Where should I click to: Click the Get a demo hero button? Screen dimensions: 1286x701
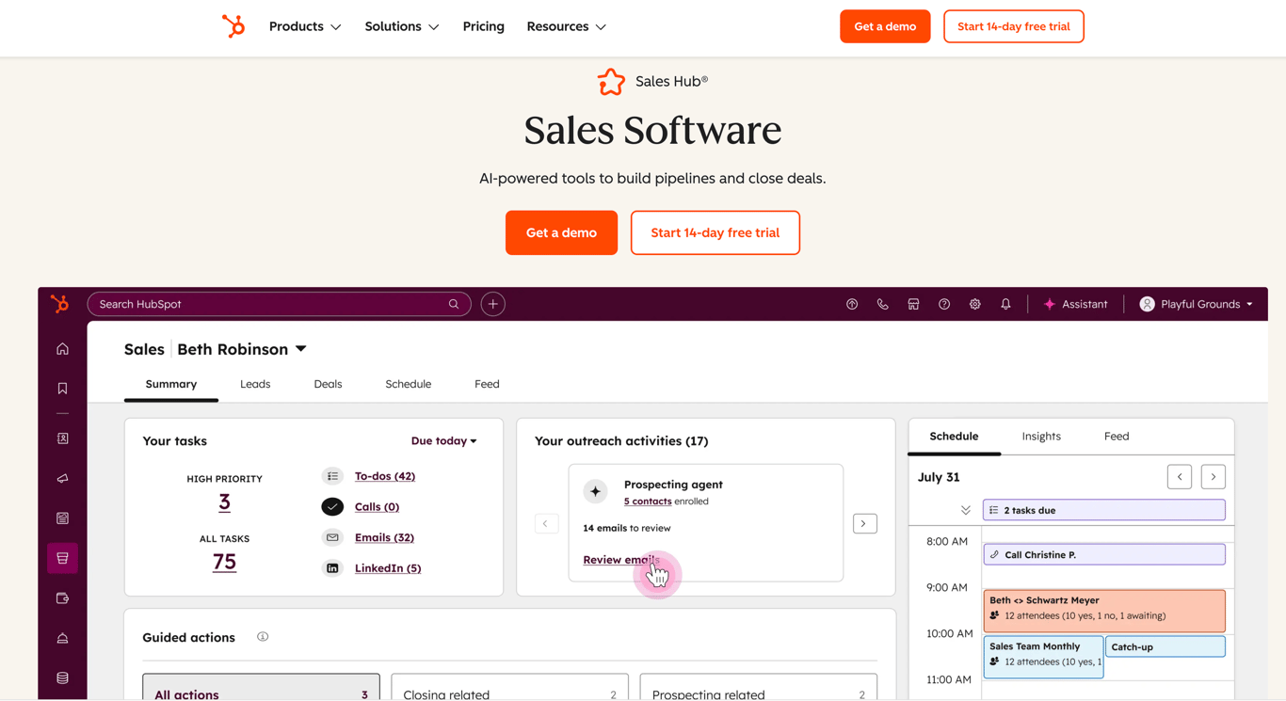[x=561, y=232]
